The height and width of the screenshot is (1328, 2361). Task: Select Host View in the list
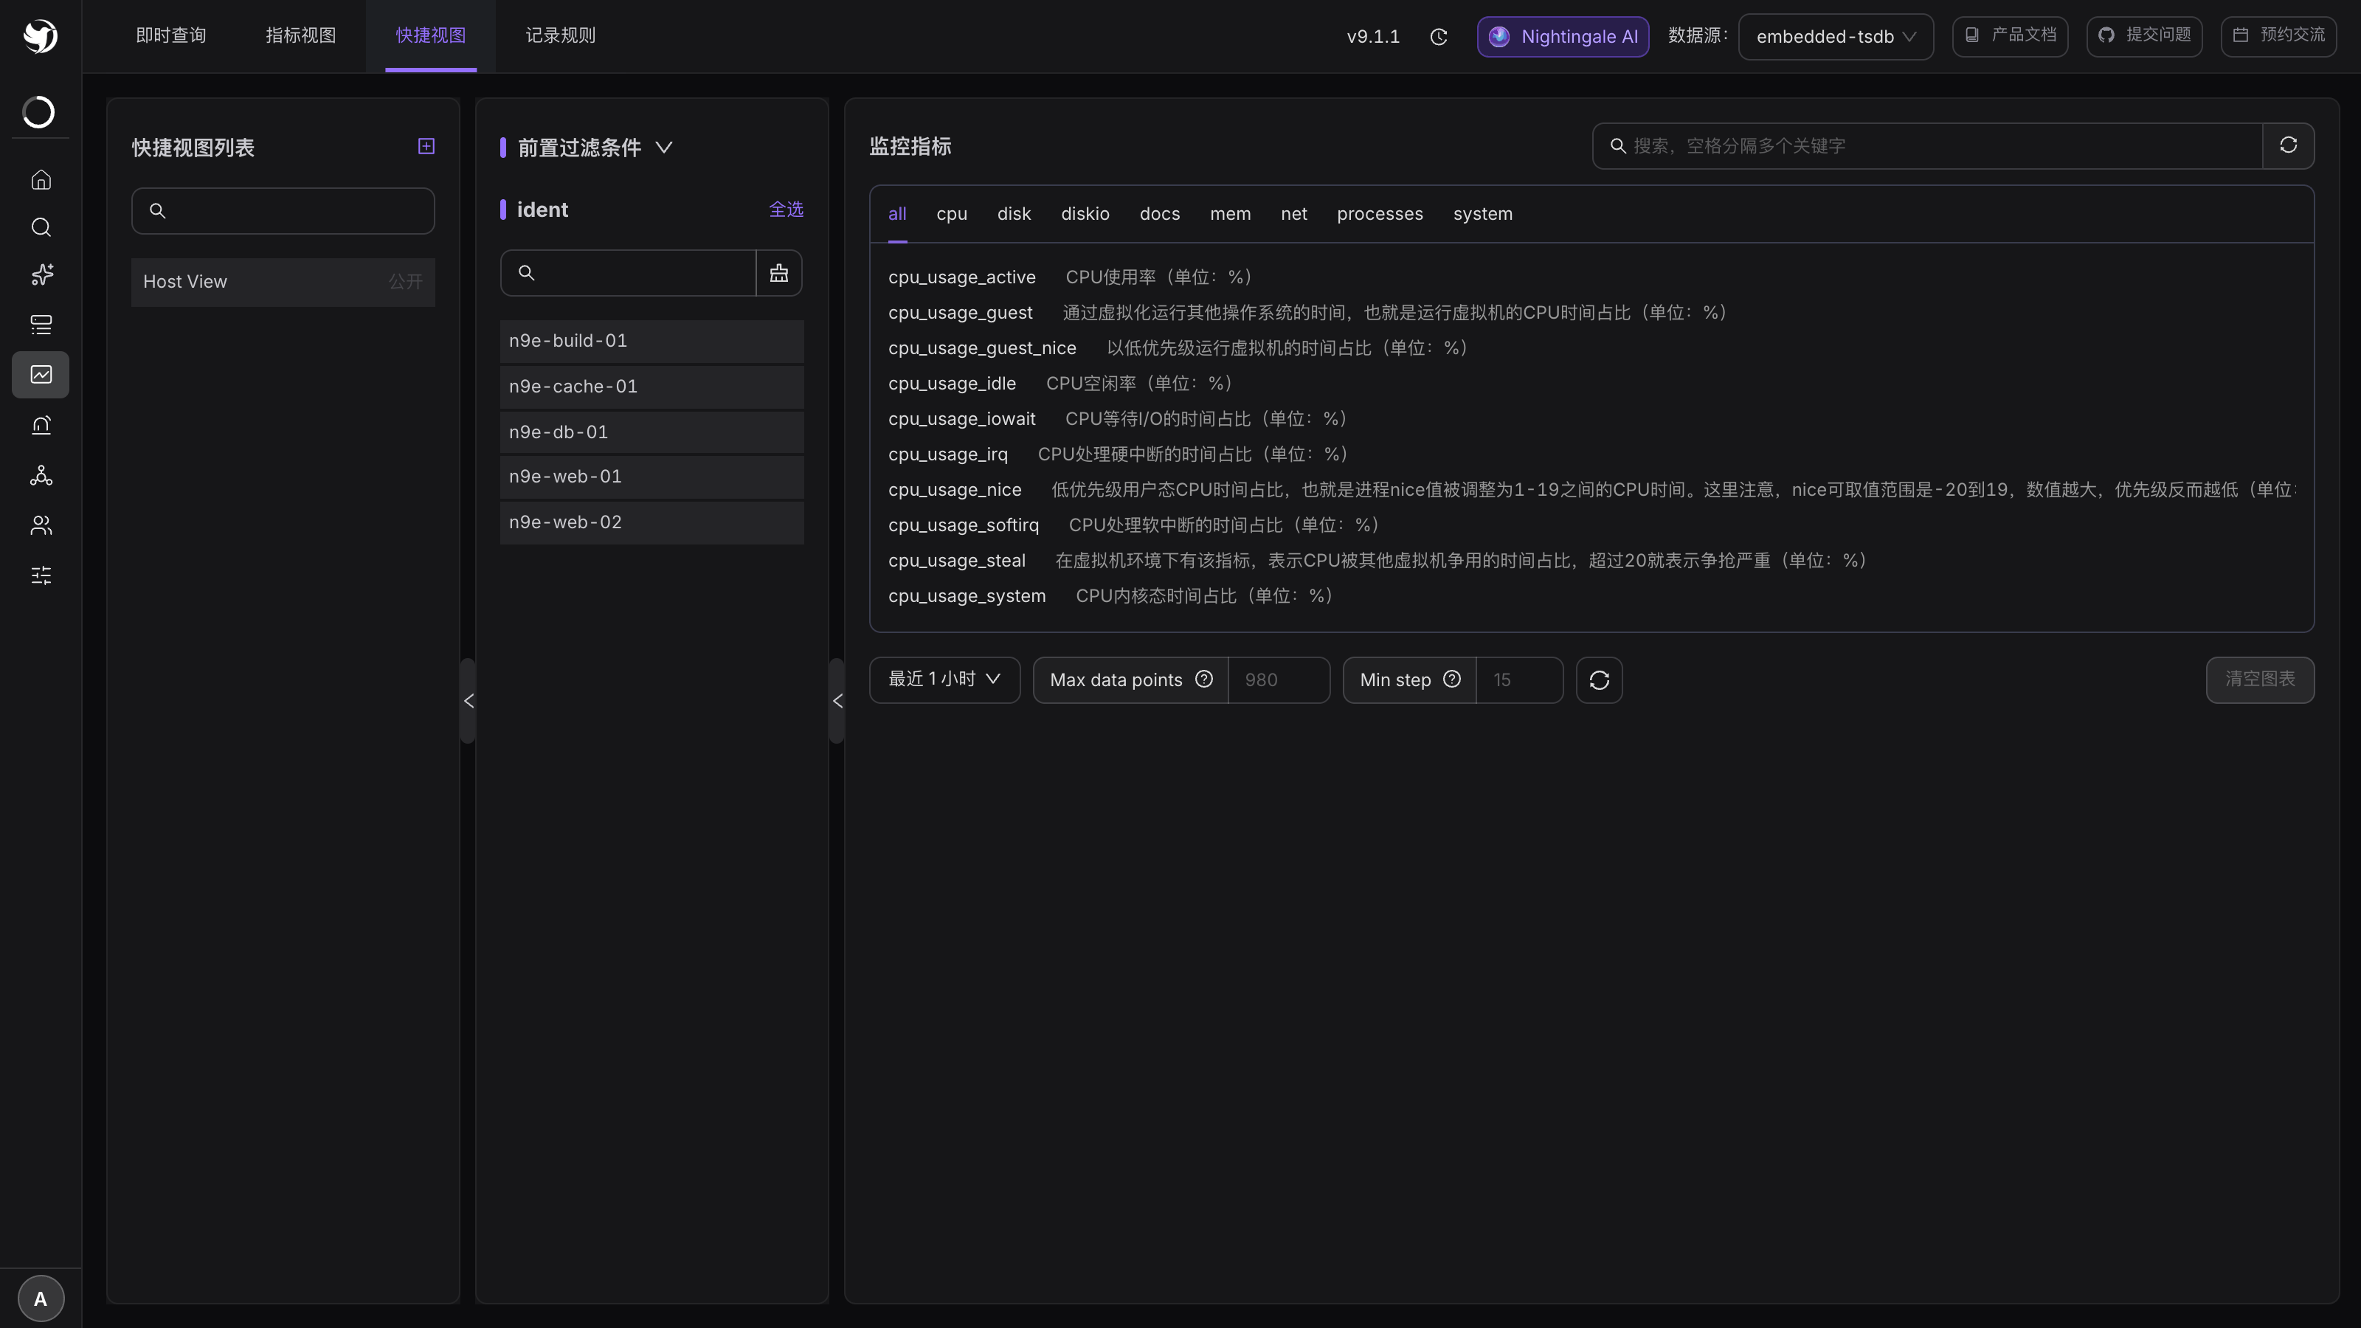coord(283,283)
